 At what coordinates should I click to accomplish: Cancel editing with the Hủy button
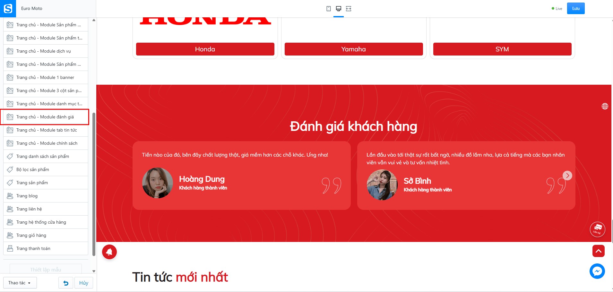(x=84, y=283)
